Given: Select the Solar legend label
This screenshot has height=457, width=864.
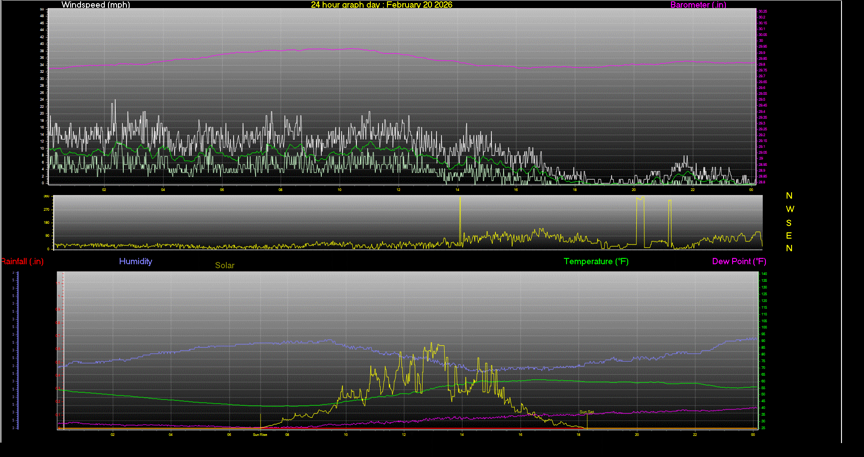Looking at the screenshot, I should pos(225,266).
